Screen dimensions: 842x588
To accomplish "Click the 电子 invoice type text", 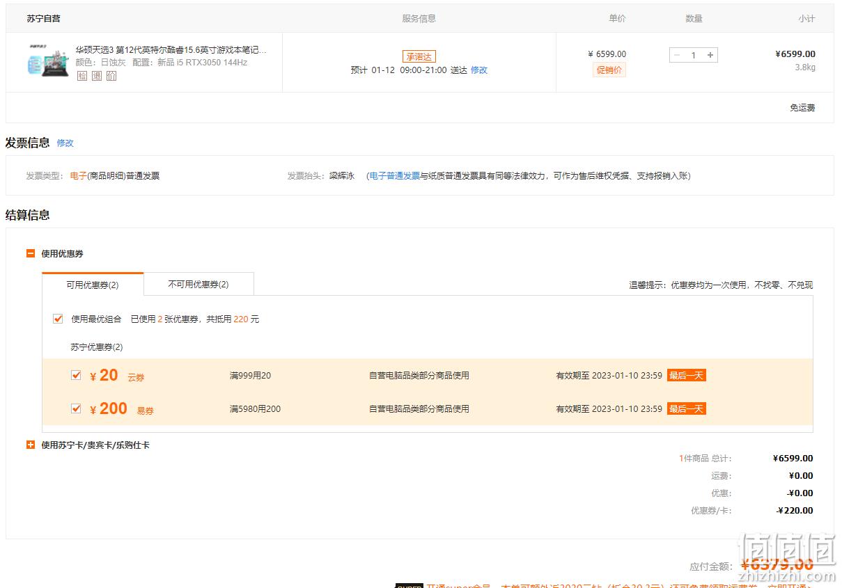I will click(79, 176).
